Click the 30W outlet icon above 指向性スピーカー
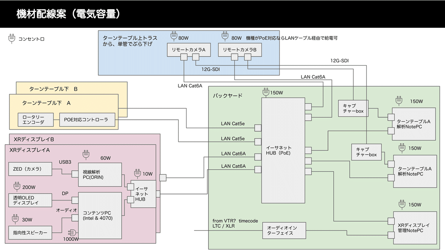The image size is (445, 252). pyautogui.click(x=15, y=219)
